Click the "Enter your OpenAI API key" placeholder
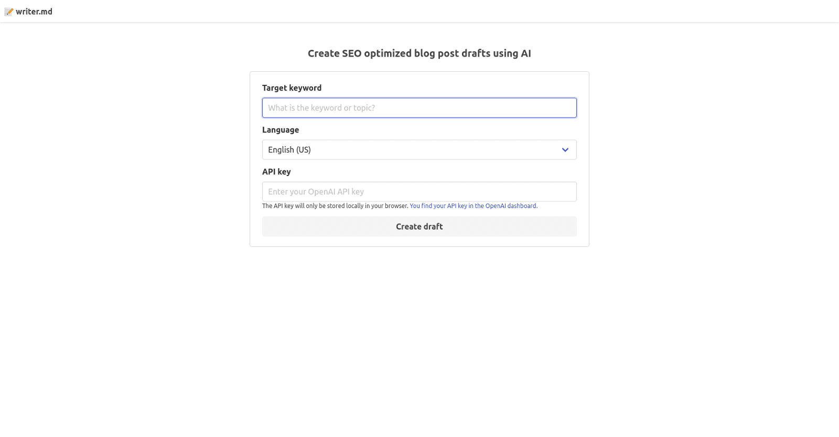This screenshot has height=437, width=839. [316, 192]
